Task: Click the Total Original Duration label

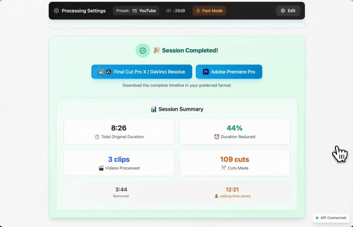Action: tap(122, 137)
